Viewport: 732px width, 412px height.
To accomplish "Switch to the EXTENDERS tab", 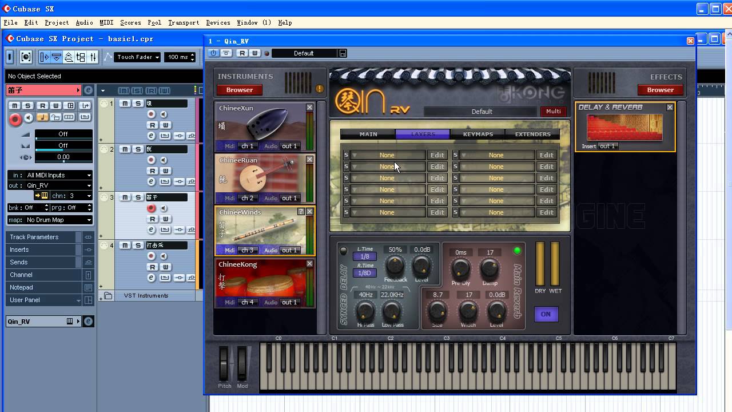I will [532, 134].
